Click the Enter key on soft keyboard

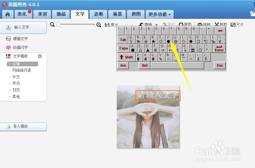click(x=219, y=48)
